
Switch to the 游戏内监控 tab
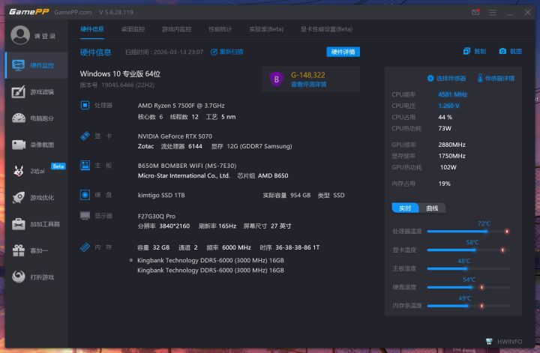point(177,29)
